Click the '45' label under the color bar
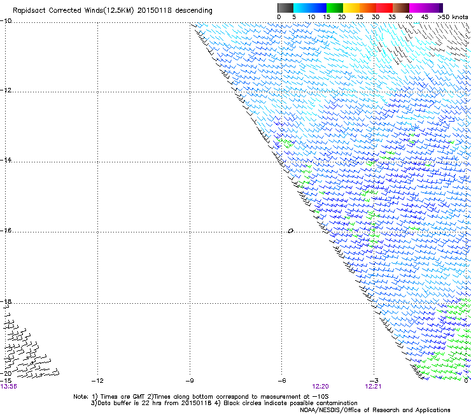Viewport: 471px width, 414px height. point(425,17)
